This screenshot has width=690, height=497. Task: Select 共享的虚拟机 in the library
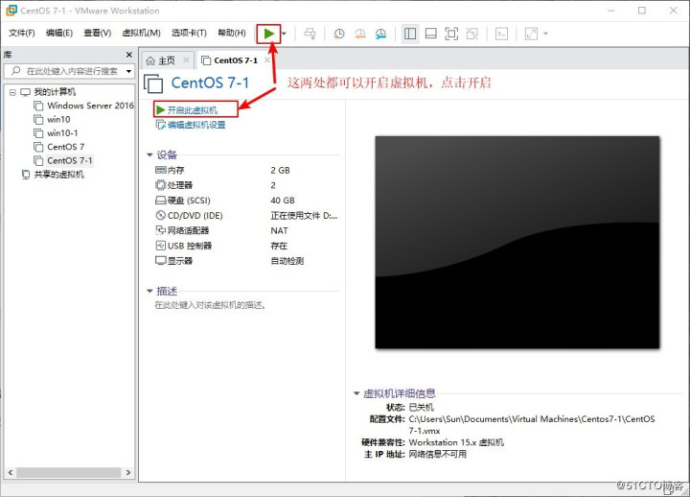53,175
